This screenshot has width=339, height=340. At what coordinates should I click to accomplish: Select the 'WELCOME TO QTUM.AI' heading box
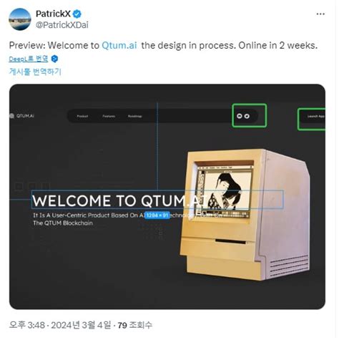[x=157, y=200]
